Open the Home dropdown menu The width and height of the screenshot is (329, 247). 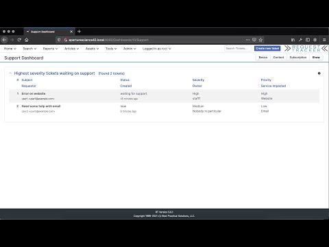[x=10, y=49]
